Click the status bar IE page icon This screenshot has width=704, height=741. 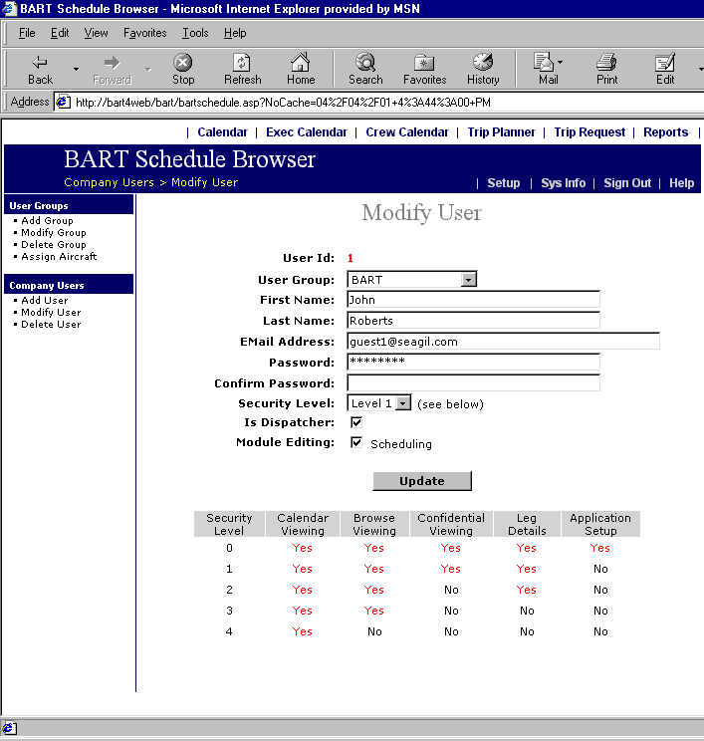pyautogui.click(x=9, y=728)
